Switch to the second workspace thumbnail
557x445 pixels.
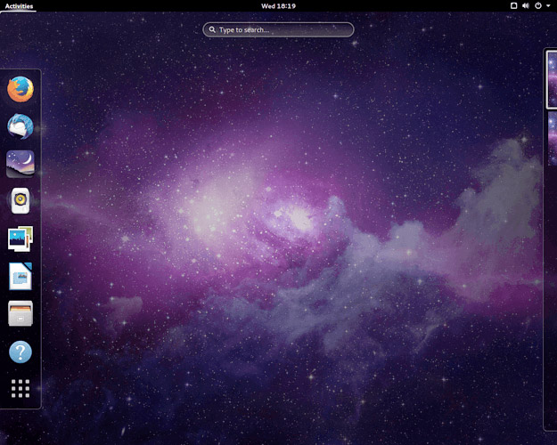[x=553, y=139]
